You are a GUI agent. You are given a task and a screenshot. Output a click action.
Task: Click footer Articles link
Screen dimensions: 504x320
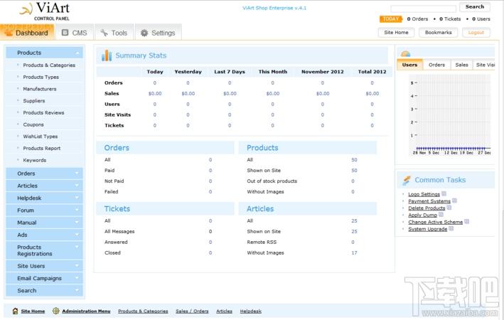(x=225, y=311)
